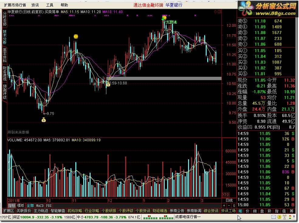Switch to the 预测评级 side tab
The height and width of the screenshot is (223, 299).
5,92
